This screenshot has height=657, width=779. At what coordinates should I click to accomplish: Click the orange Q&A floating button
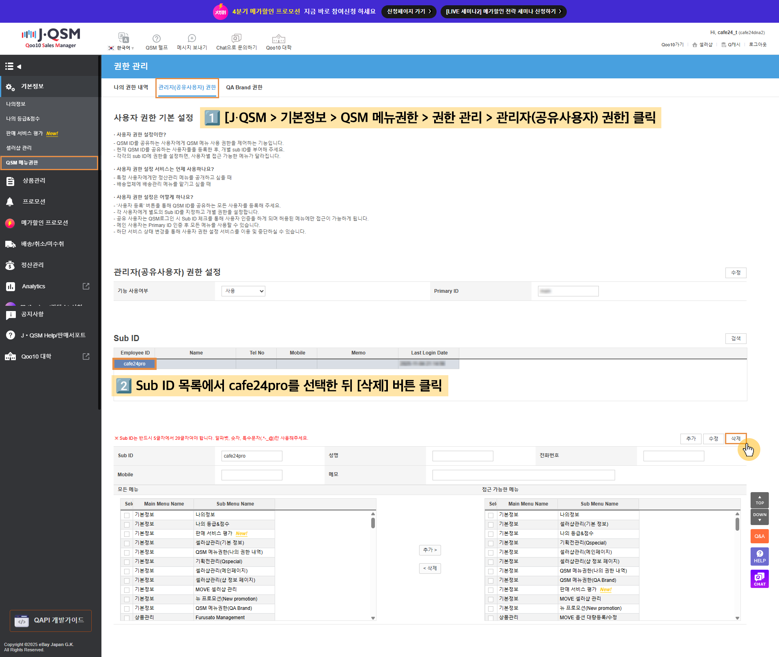(759, 536)
